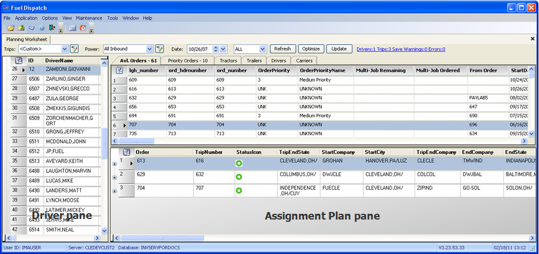Image resolution: width=539 pixels, height=254 pixels.
Task: Open the Power All Inbound dropdown
Action: tap(150, 49)
